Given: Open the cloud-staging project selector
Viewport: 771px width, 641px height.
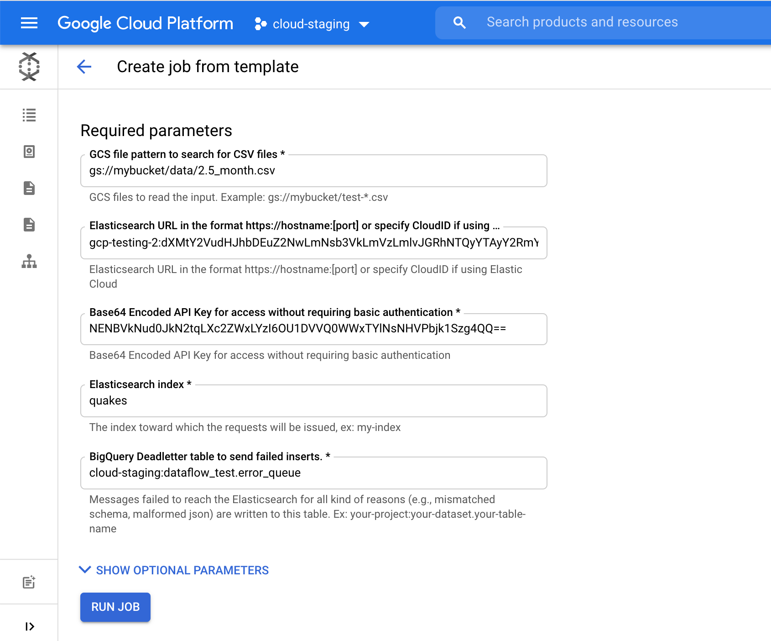Looking at the screenshot, I should [x=312, y=24].
